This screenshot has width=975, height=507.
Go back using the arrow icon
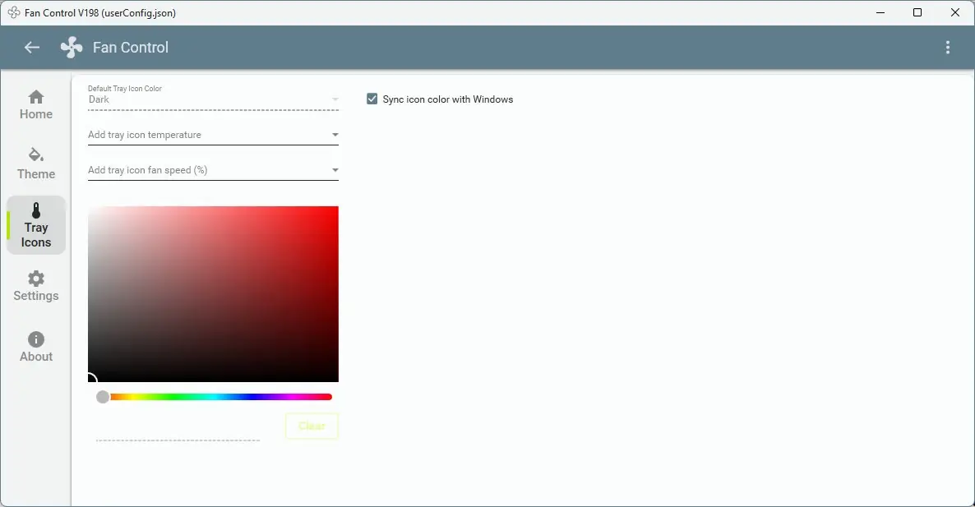(32, 47)
